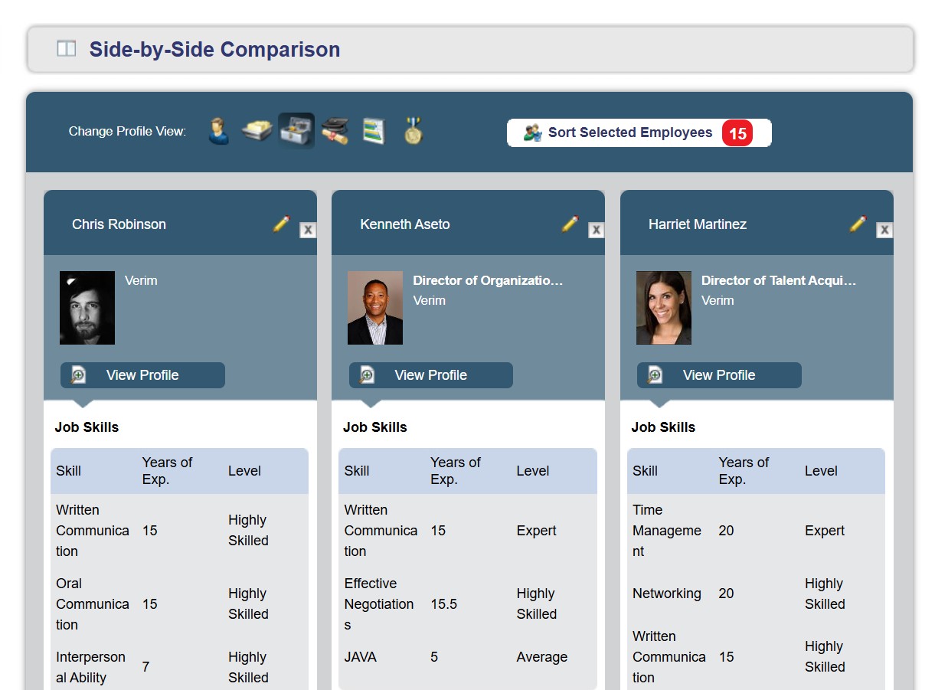Switch to the medal awards view

(414, 131)
